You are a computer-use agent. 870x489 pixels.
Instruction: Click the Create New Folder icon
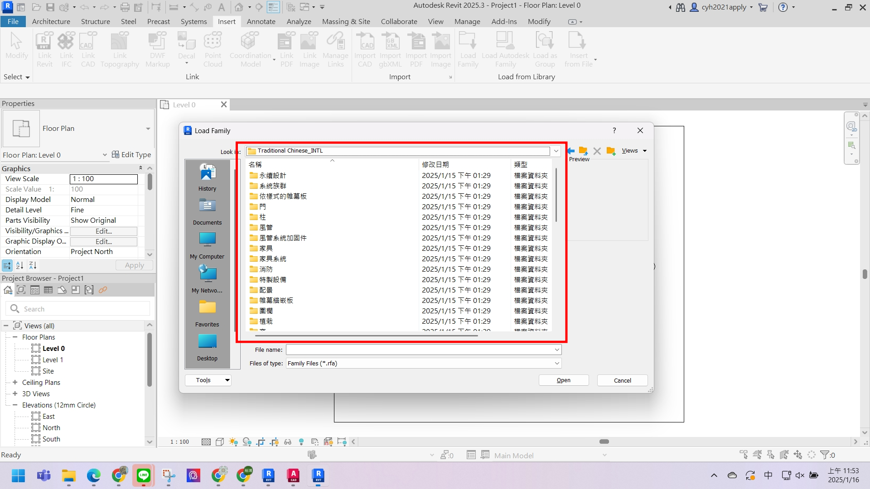point(611,151)
